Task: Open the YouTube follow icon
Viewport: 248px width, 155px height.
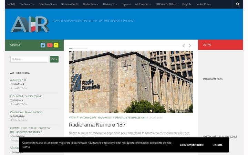Action: [x=50, y=45]
